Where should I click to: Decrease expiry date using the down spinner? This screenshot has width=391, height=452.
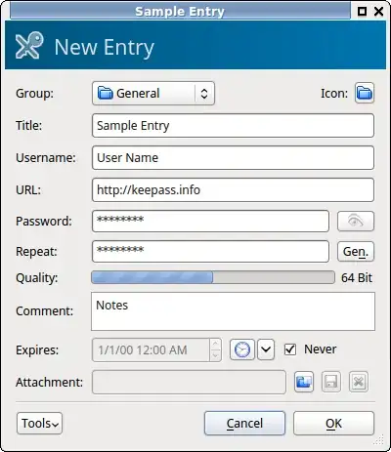pos(215,355)
